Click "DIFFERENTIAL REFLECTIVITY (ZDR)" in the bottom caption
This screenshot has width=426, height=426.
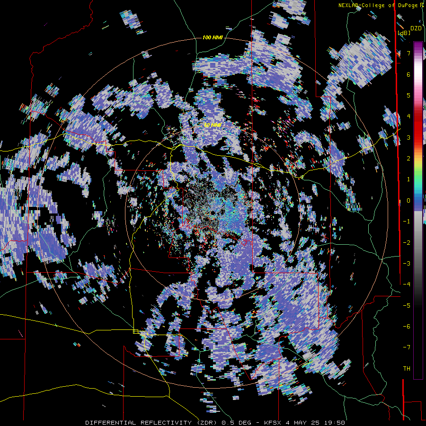click(x=151, y=423)
